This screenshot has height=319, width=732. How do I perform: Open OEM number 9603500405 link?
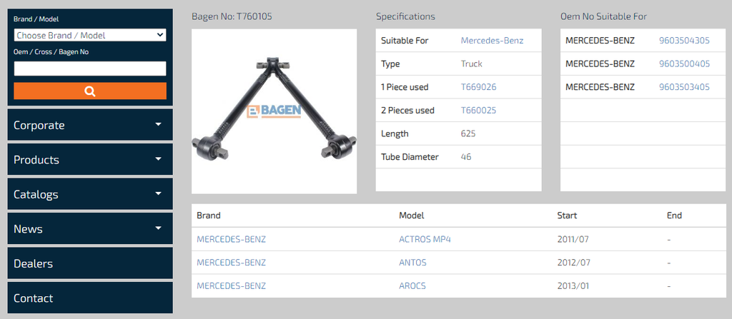click(684, 64)
